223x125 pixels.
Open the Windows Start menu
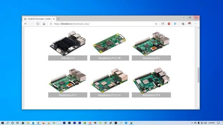(2, 123)
